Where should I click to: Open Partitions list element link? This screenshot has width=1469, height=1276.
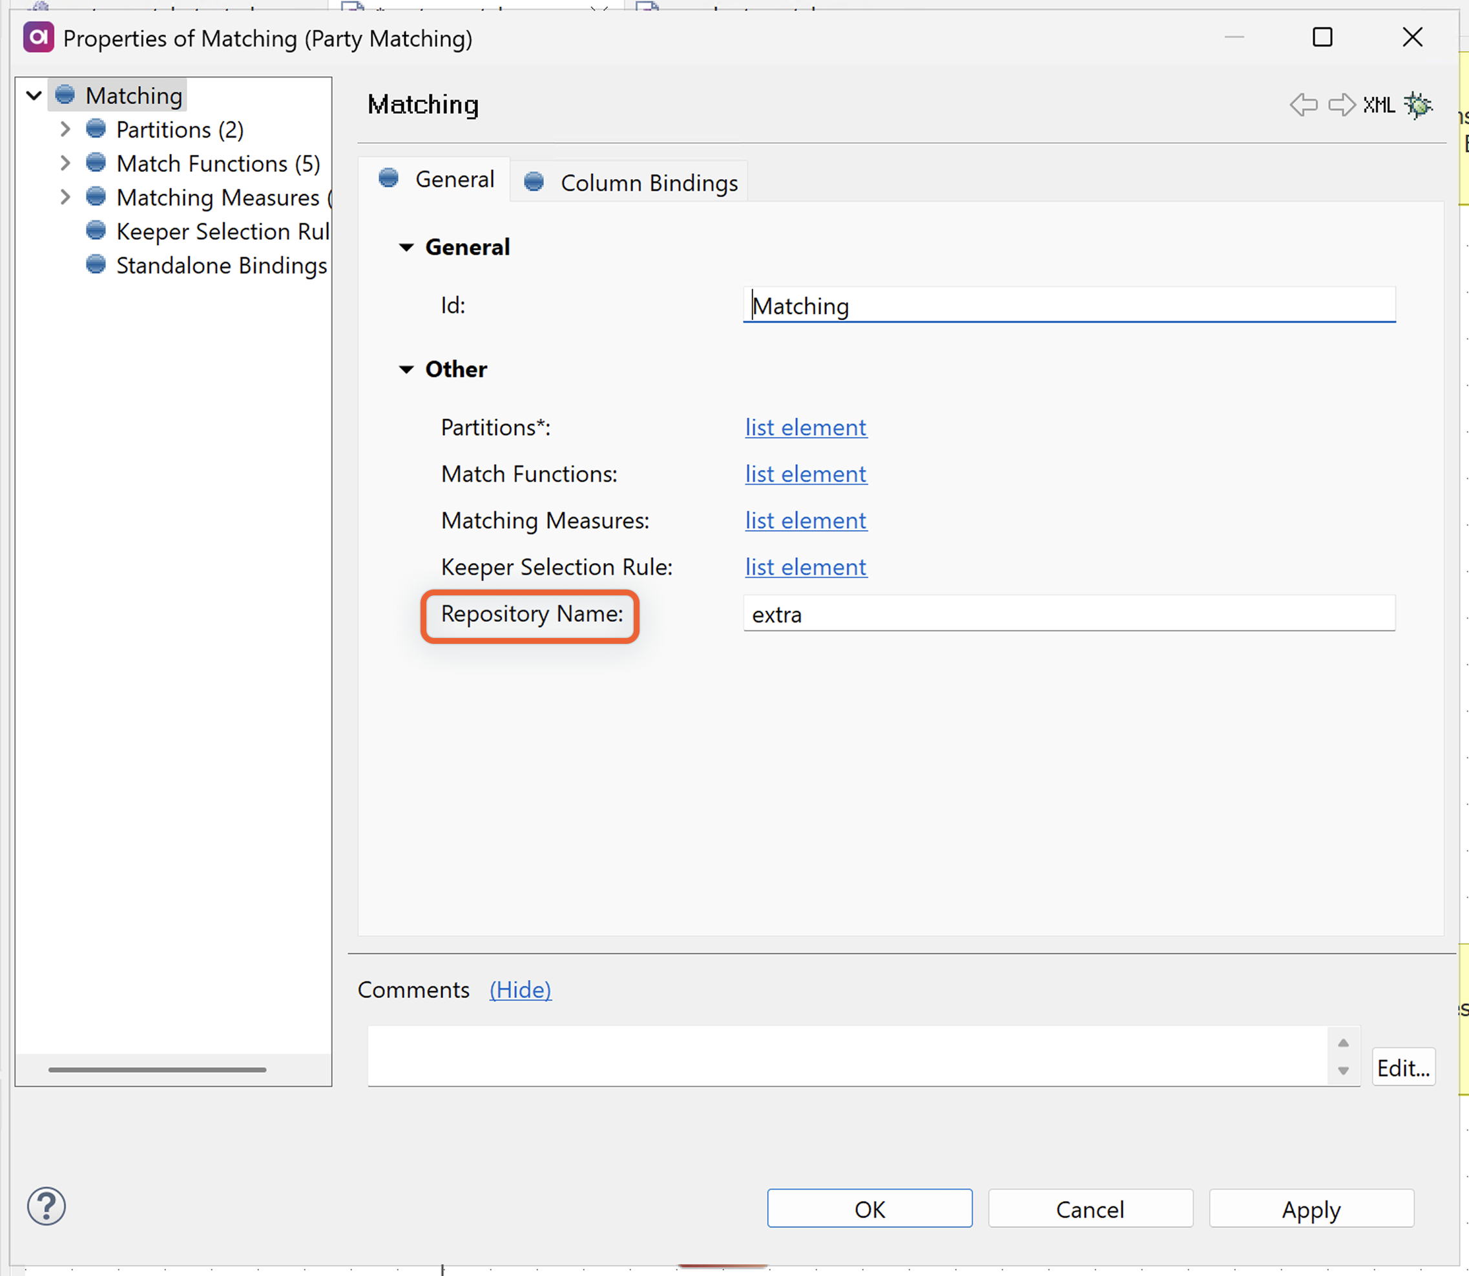click(x=806, y=427)
